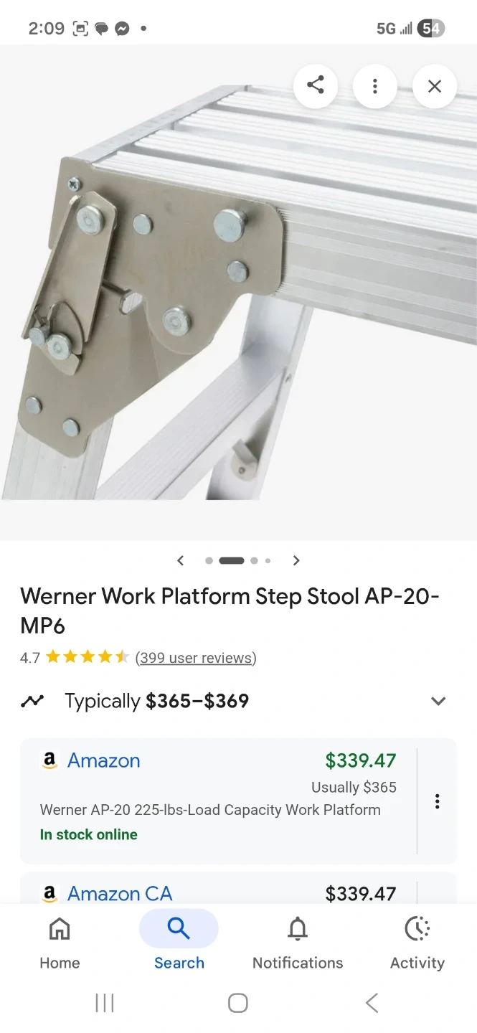Expand the typical price range details
The height and width of the screenshot is (1033, 477).
[x=438, y=701]
